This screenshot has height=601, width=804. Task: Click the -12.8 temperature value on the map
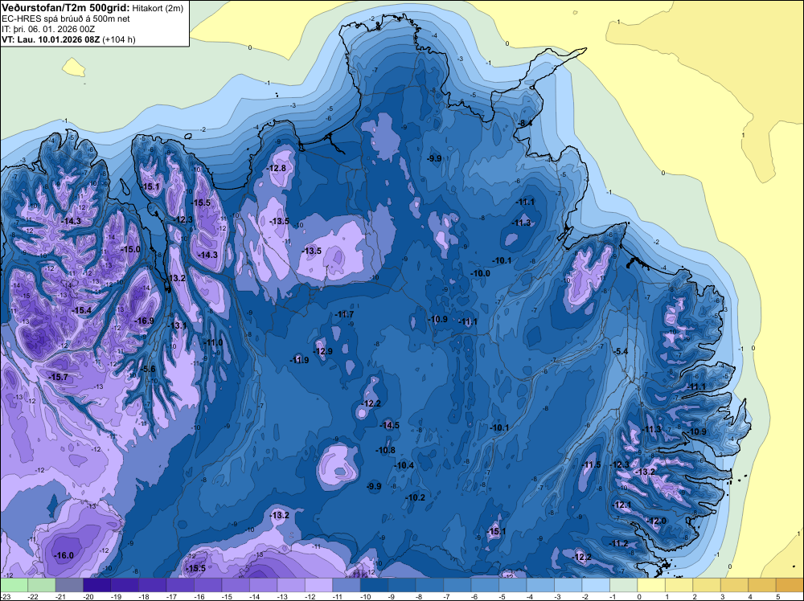(x=277, y=168)
